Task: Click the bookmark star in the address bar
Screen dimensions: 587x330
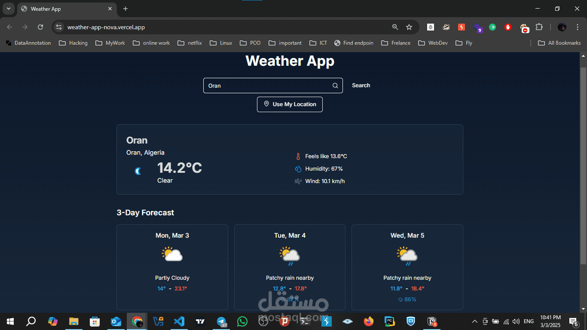Action: pyautogui.click(x=409, y=27)
